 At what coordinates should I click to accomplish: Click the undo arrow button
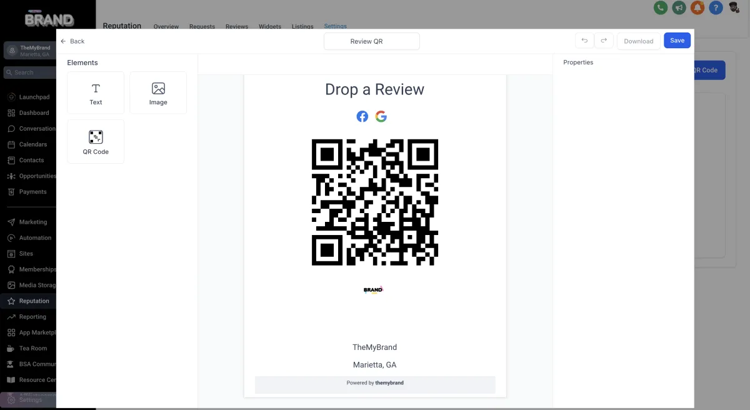pos(584,41)
